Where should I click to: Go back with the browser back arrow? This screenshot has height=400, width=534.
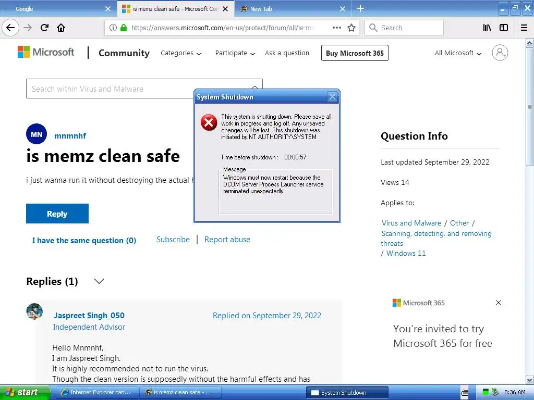(10, 28)
